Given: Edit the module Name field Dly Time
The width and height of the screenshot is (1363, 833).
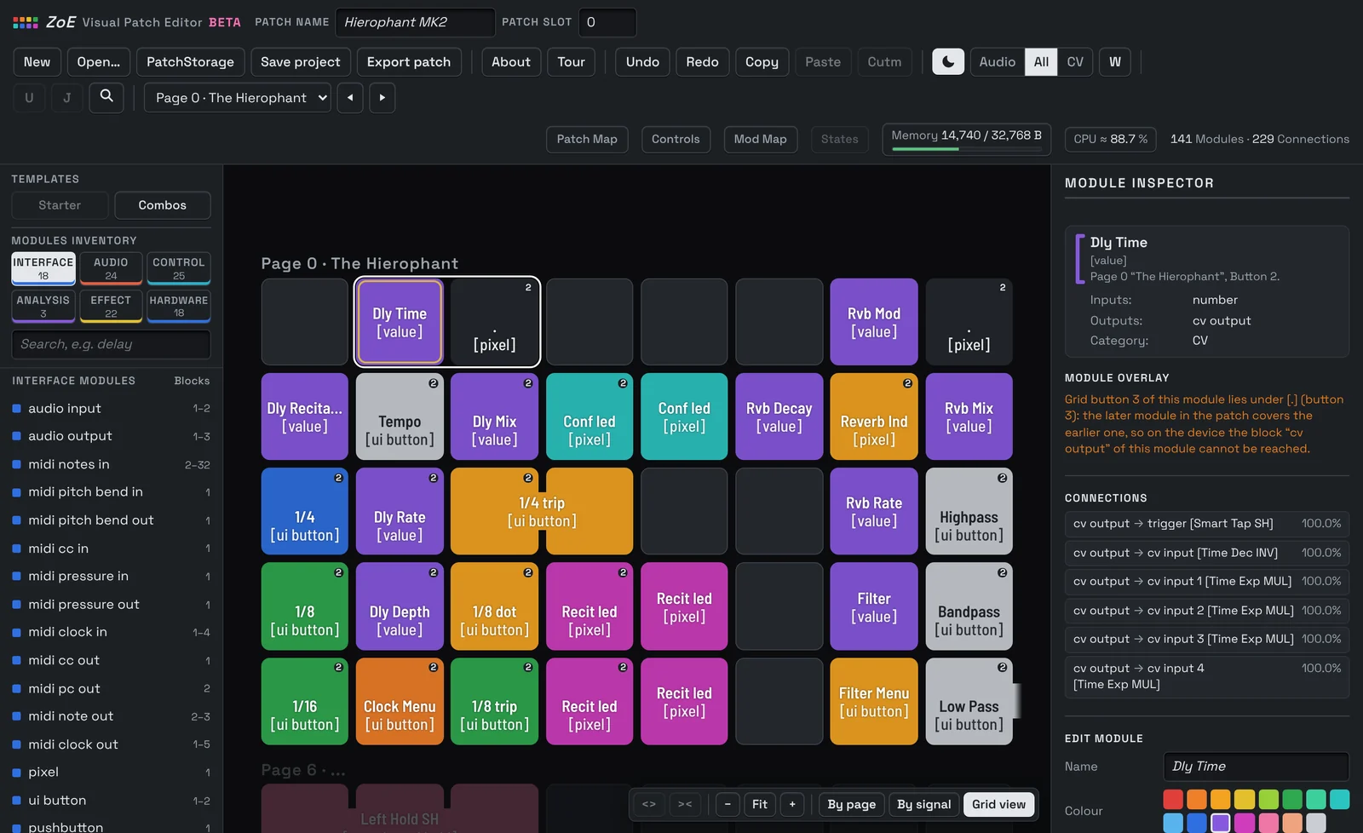Looking at the screenshot, I should tap(1256, 767).
